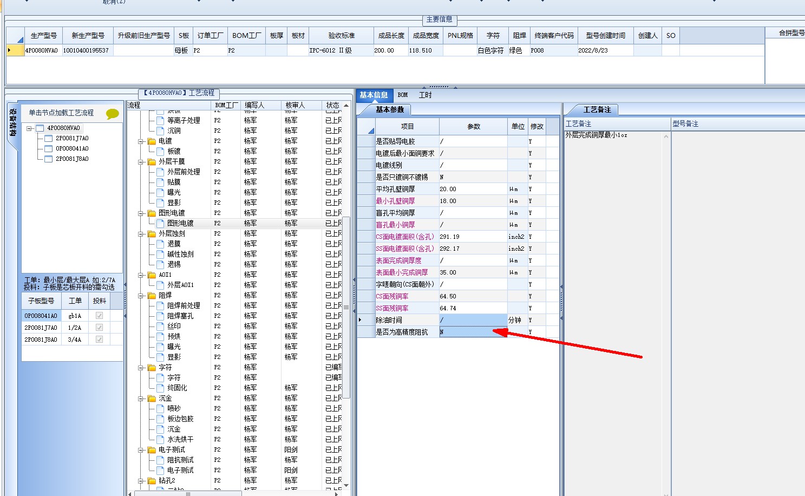Click the AOI1 folder icon
This screenshot has width=805, height=496.
tap(152, 275)
